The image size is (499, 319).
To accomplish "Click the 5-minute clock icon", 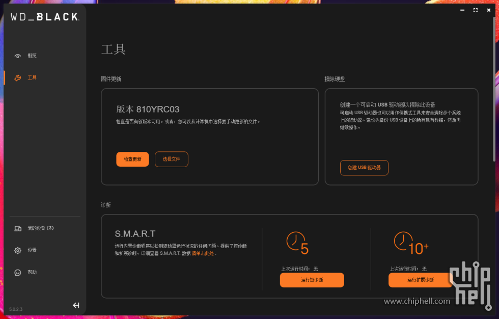I will tap(297, 243).
